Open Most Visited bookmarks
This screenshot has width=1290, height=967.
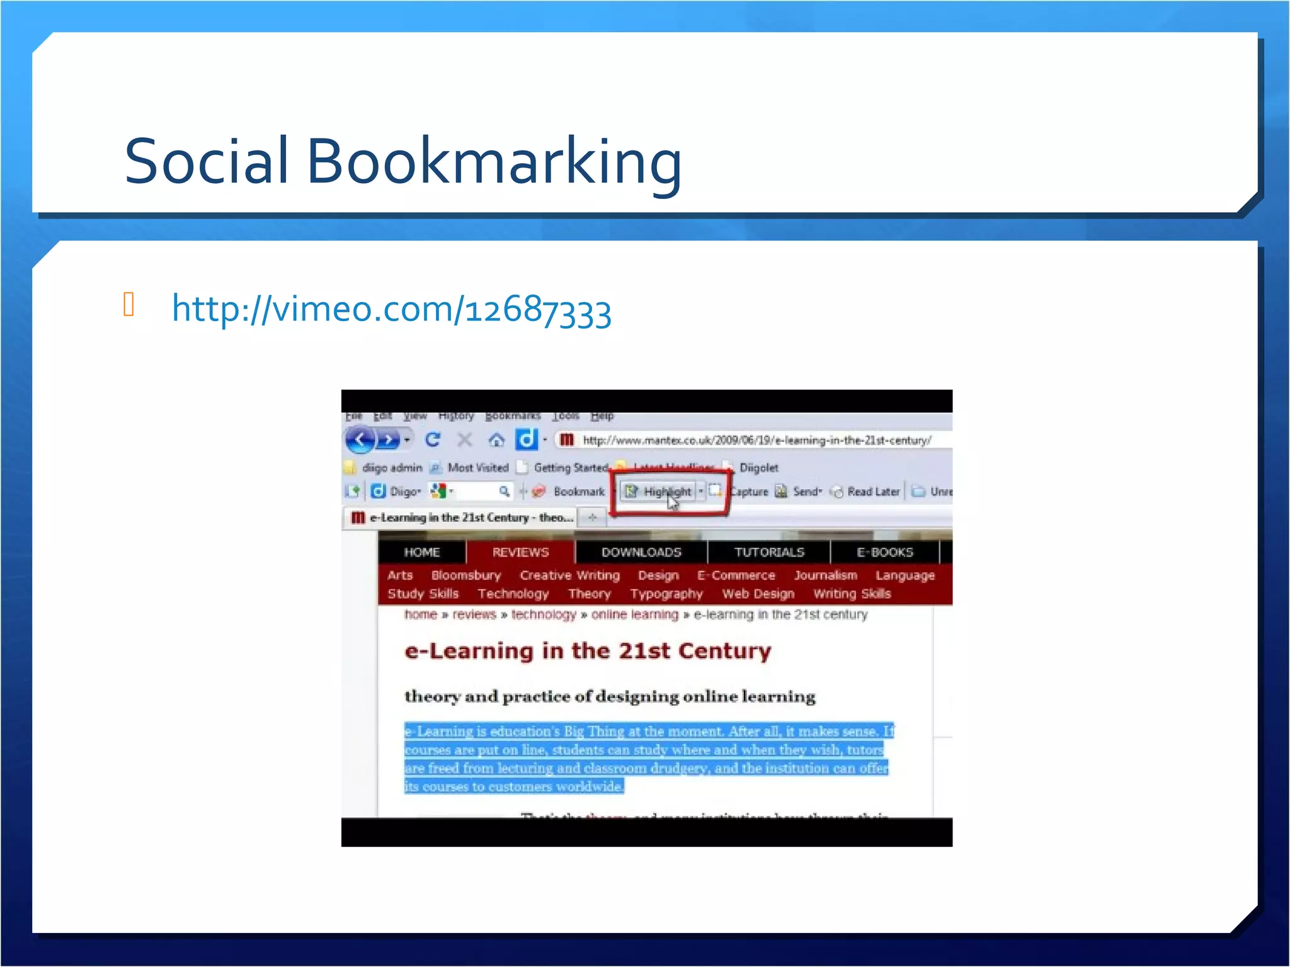click(469, 468)
